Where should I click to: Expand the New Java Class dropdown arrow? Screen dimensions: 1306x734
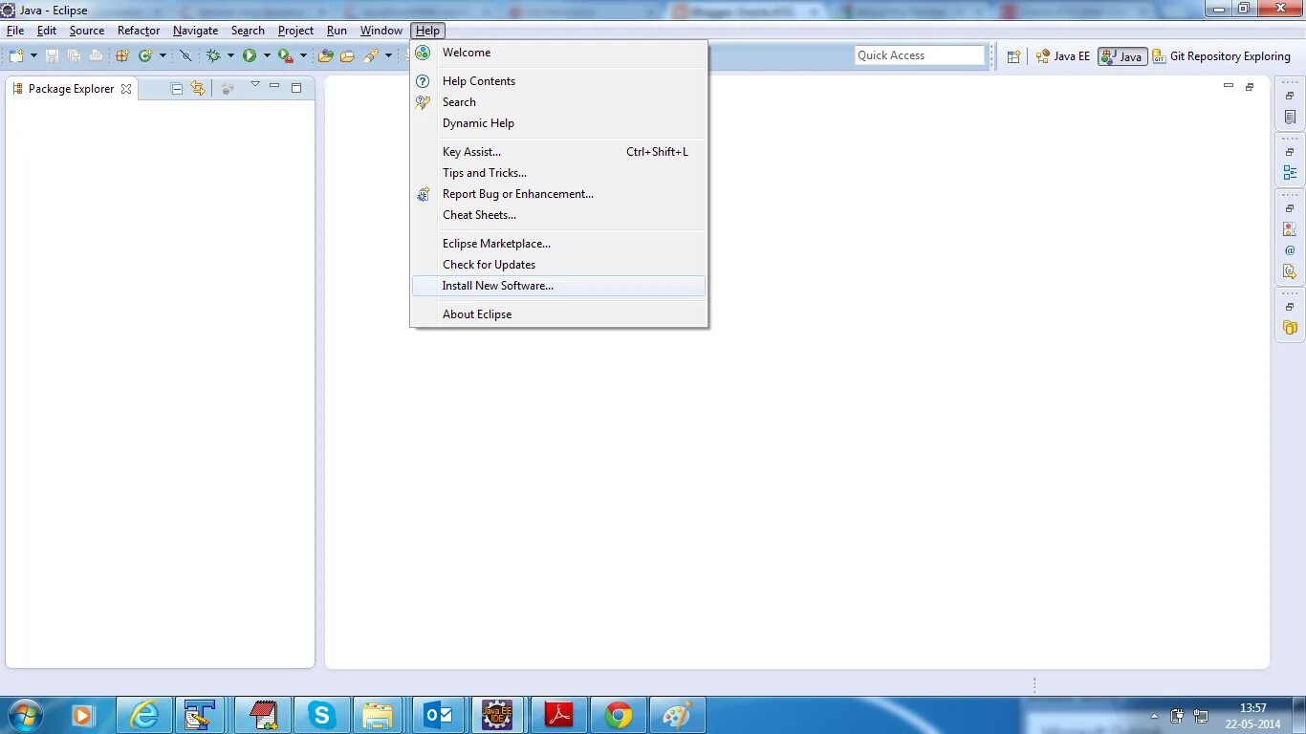163,55
